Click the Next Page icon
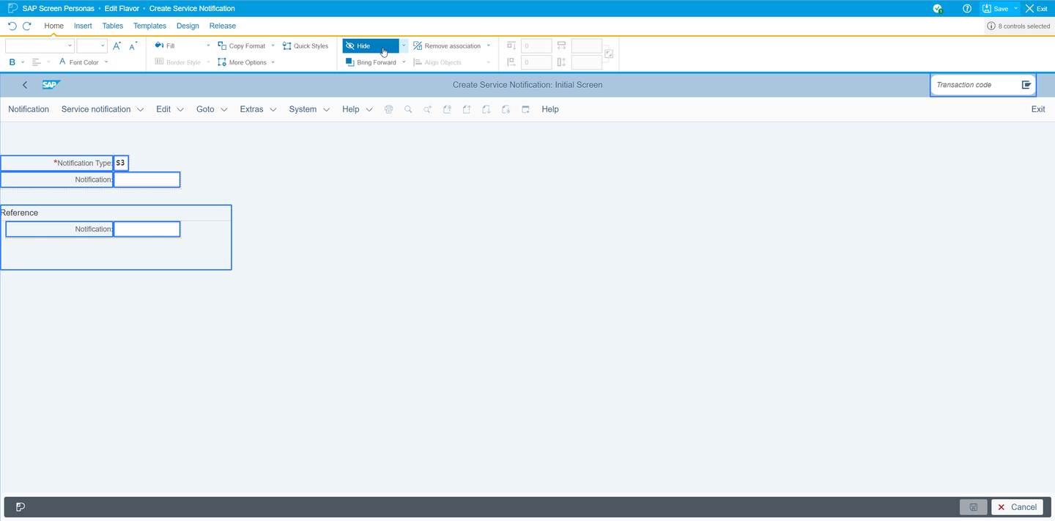 [486, 109]
